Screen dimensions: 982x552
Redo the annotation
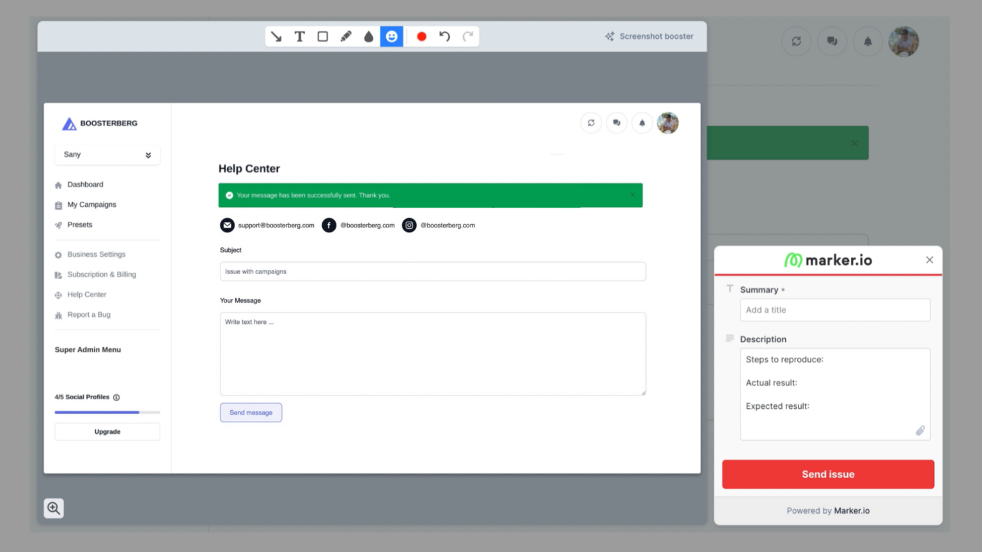click(468, 36)
